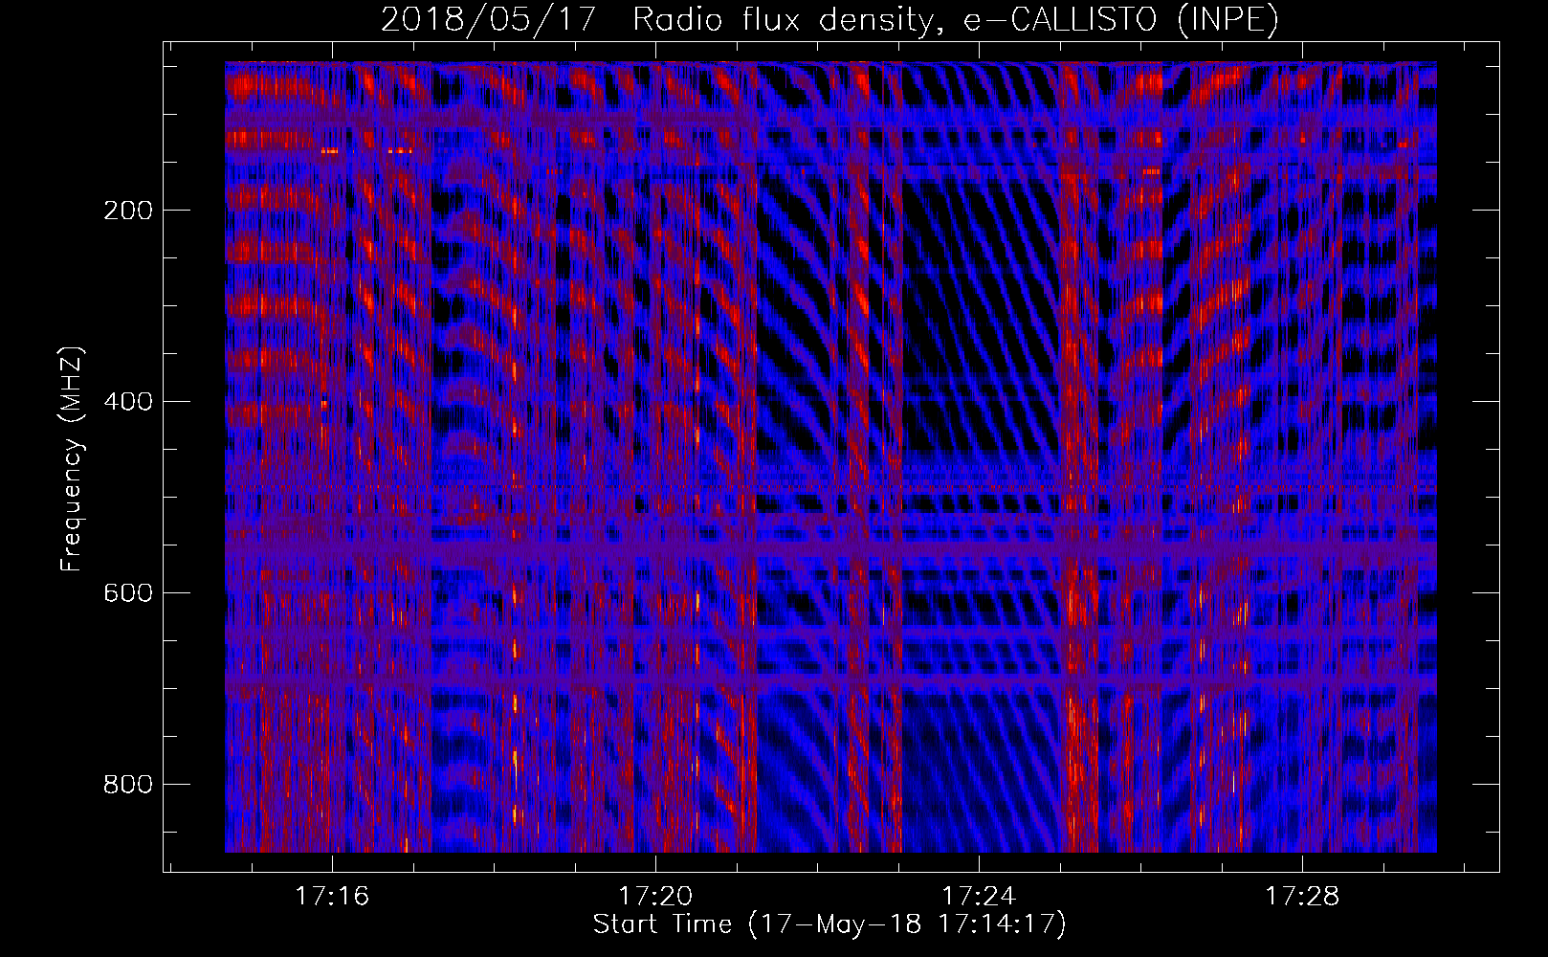Click the '17:24' time tick label
The width and height of the screenshot is (1548, 957).
tap(979, 897)
